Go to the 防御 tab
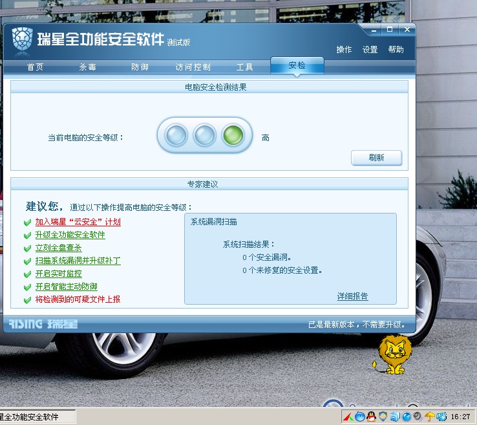Image resolution: width=477 pixels, height=425 pixels. coord(140,67)
